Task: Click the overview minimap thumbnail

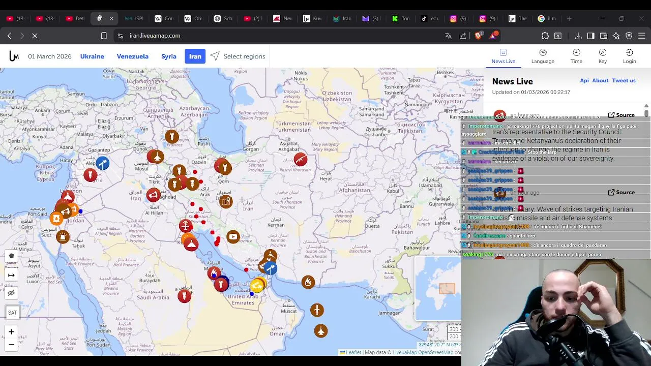Action: [438, 289]
